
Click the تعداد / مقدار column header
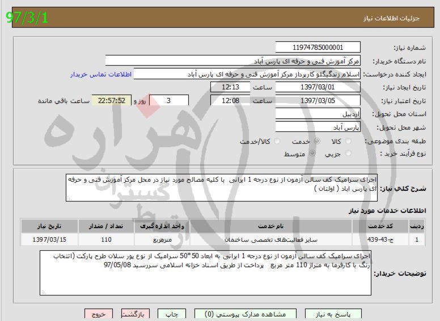106,226
